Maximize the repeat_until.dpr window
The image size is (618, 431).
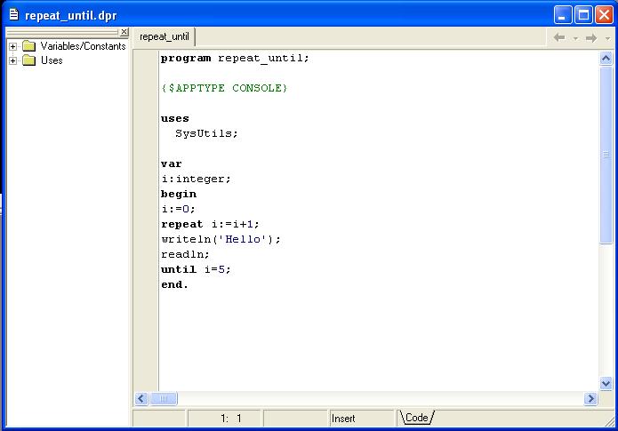pos(583,15)
